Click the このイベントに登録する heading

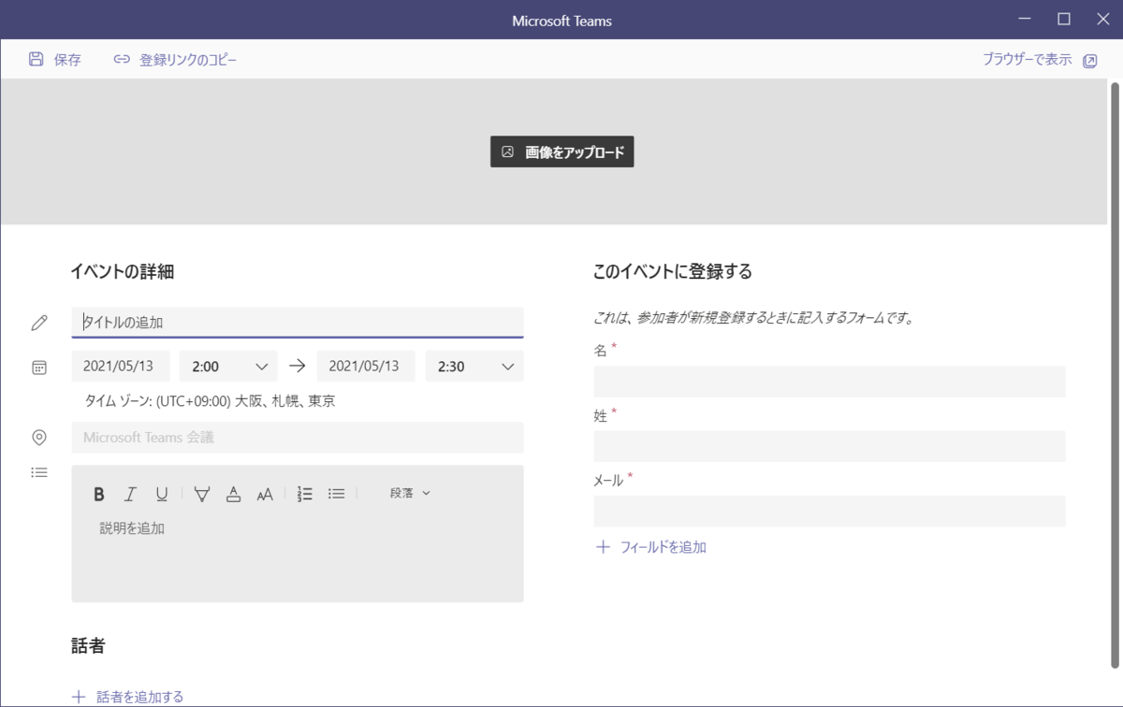(673, 272)
